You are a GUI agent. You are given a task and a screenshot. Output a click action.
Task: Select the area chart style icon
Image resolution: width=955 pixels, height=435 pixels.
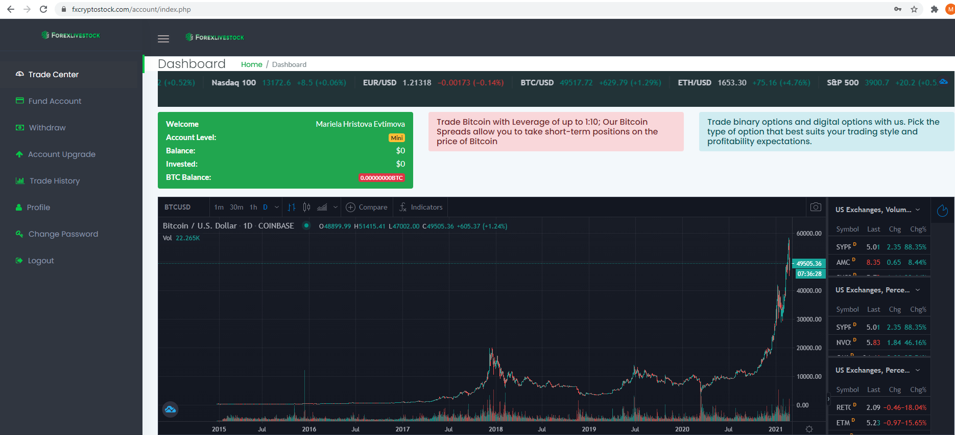click(x=322, y=207)
